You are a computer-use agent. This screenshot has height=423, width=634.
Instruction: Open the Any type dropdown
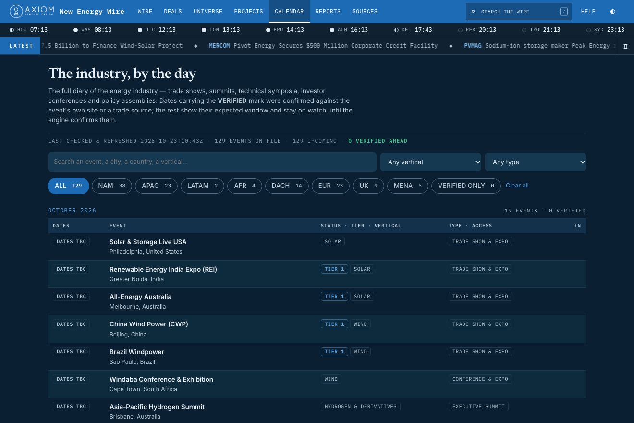(536, 162)
